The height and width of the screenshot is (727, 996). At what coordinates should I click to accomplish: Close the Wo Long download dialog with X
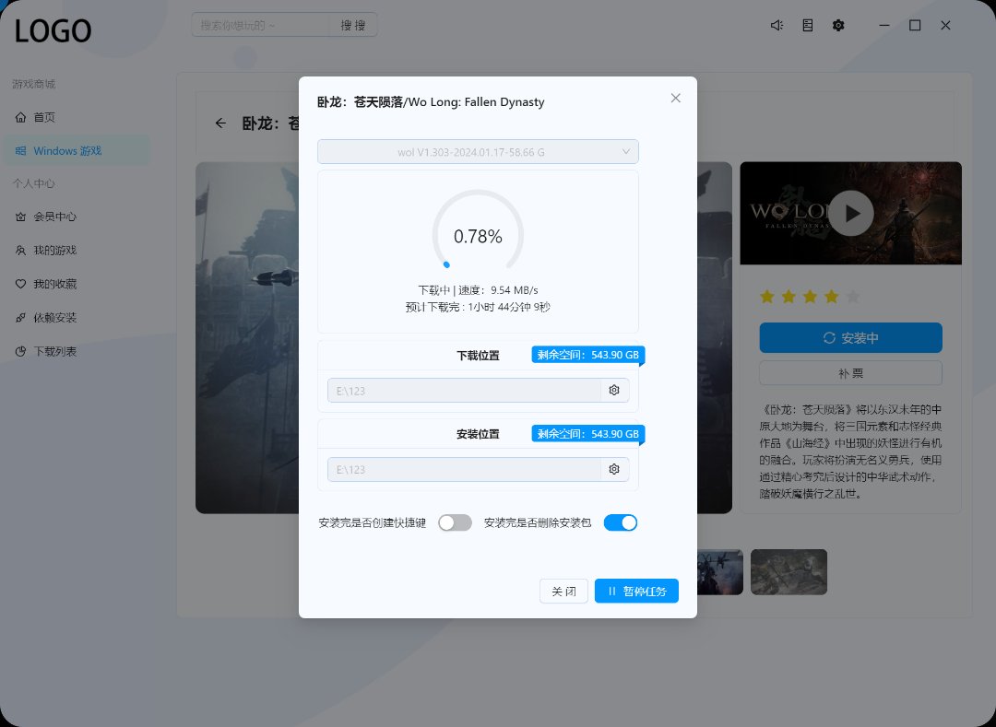click(x=675, y=98)
